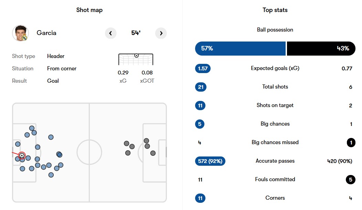
Task: Click the blue 57% possession bar
Action: click(240, 48)
